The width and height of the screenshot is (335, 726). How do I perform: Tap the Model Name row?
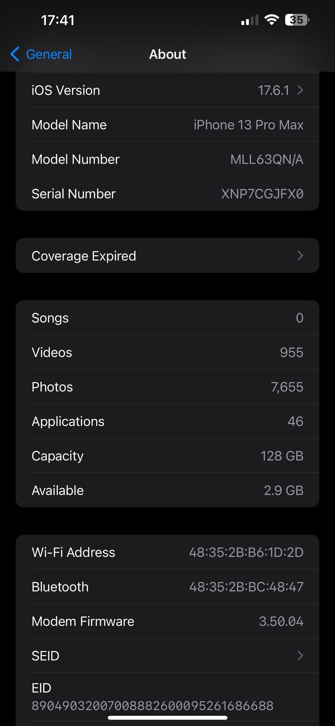coord(167,125)
